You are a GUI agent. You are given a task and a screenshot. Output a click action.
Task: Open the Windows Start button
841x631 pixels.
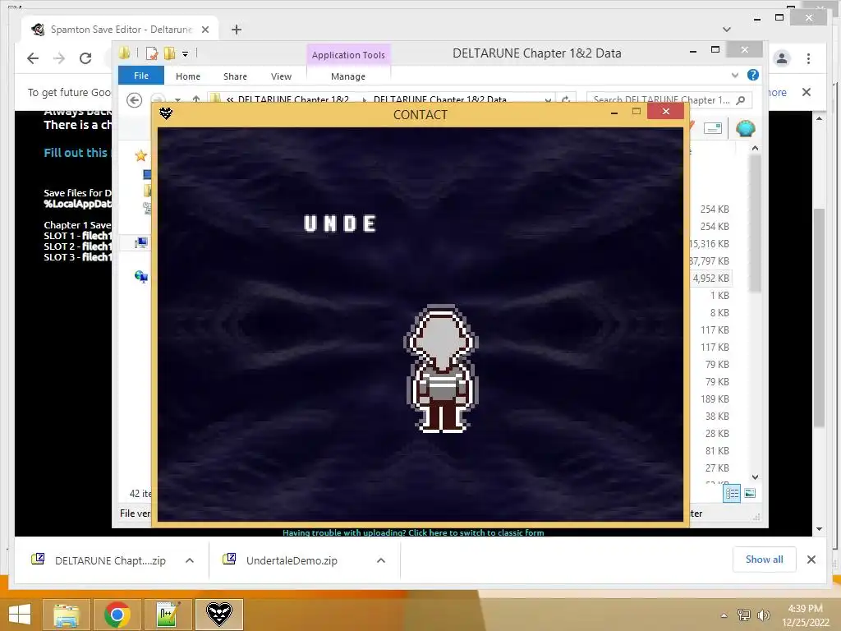coord(20,615)
